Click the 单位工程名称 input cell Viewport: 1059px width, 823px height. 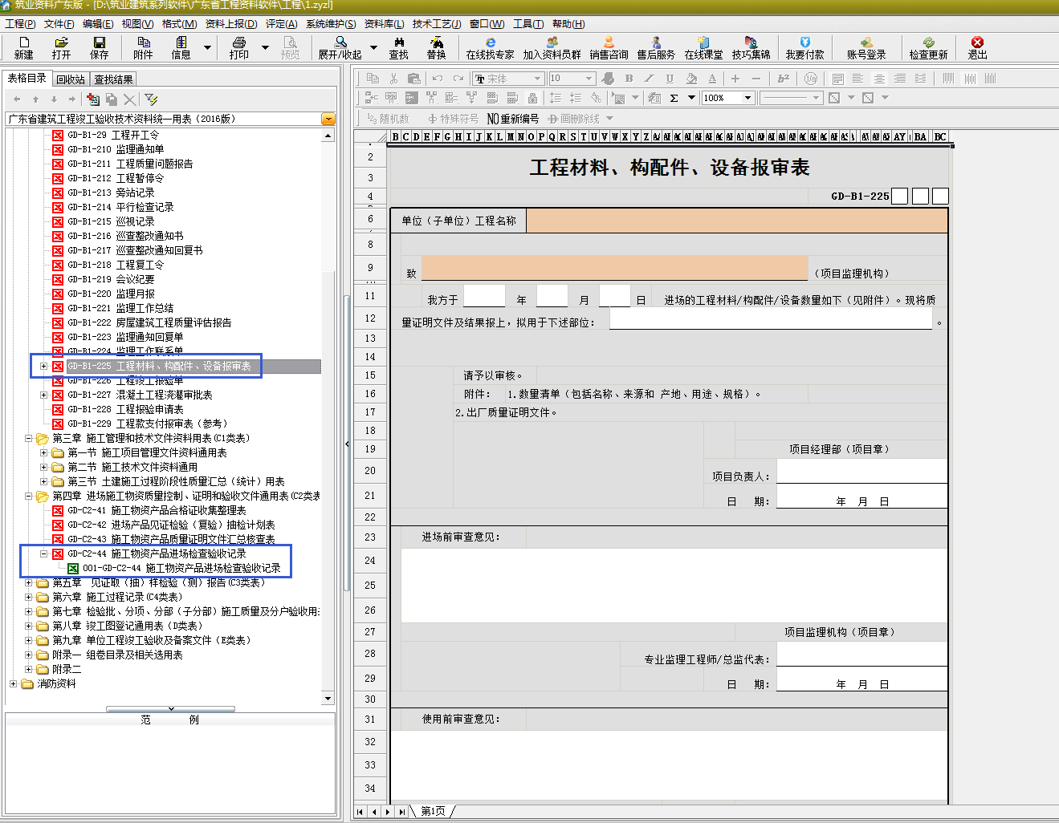[737, 221]
